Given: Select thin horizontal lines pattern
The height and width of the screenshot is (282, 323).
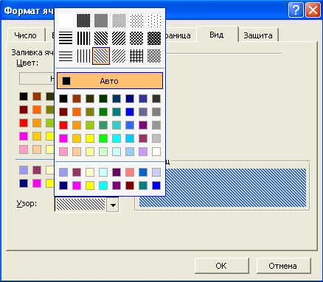Looking at the screenshot, I should 66,56.
